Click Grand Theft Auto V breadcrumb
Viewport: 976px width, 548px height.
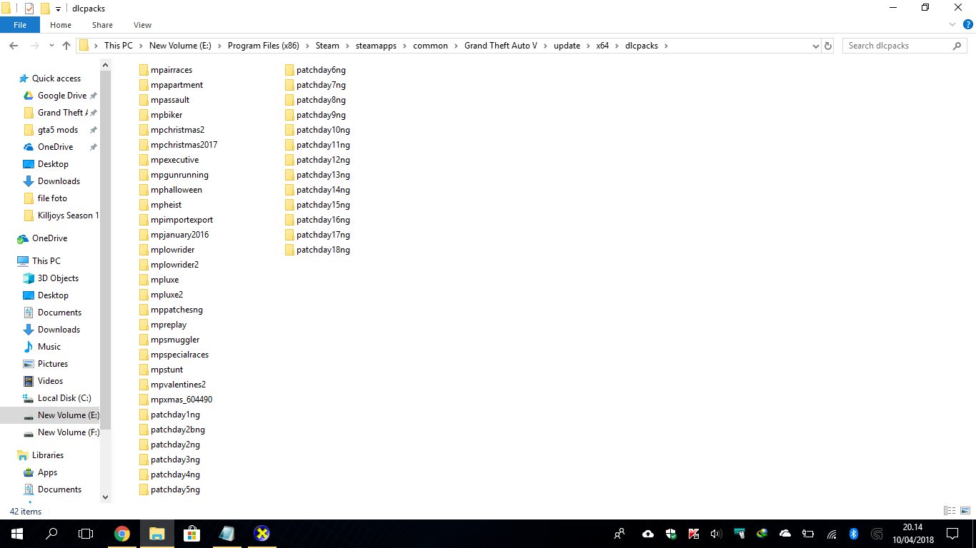tap(501, 46)
